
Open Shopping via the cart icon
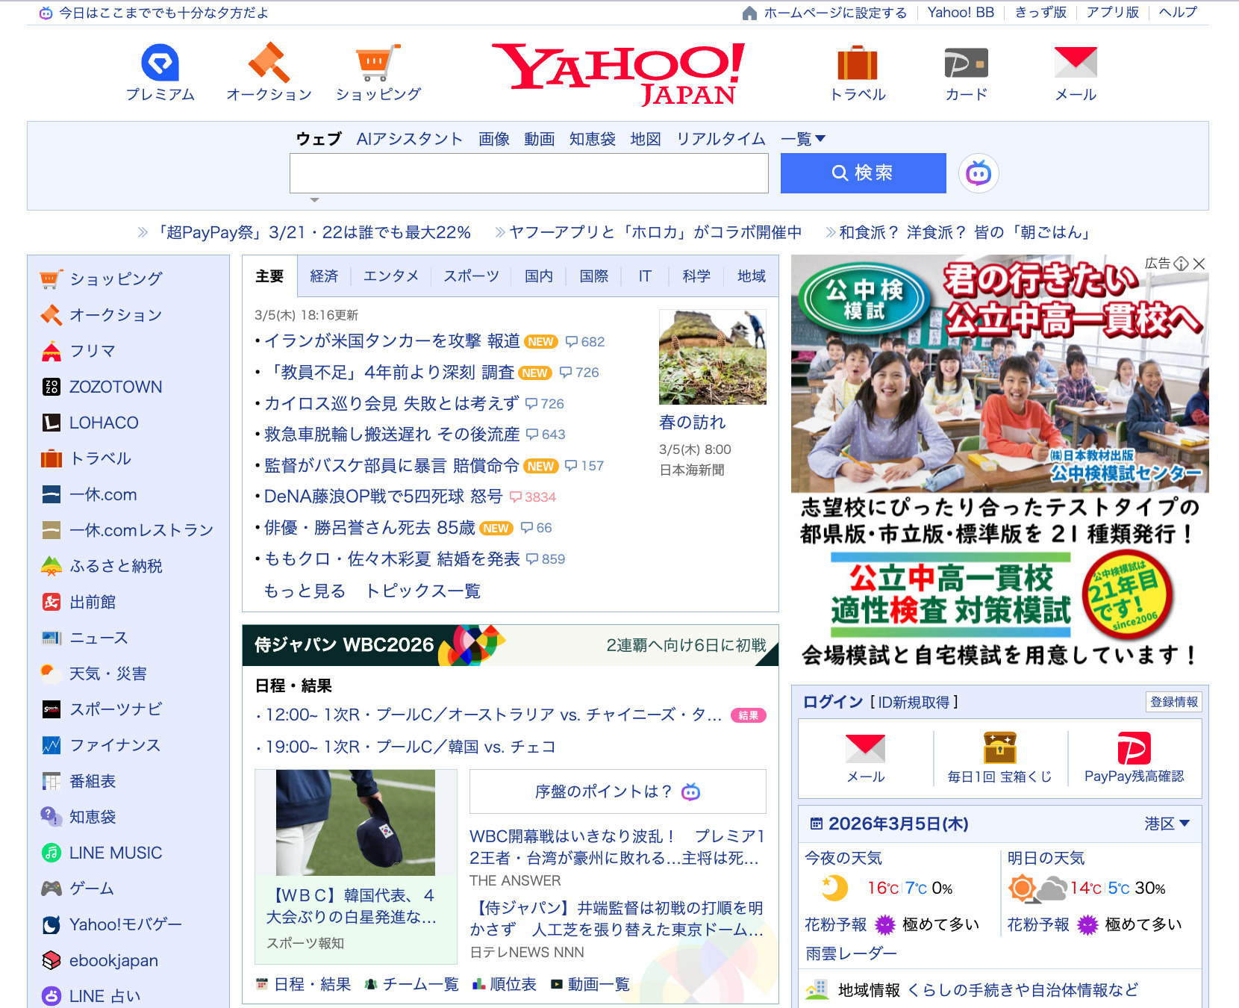pos(378,66)
